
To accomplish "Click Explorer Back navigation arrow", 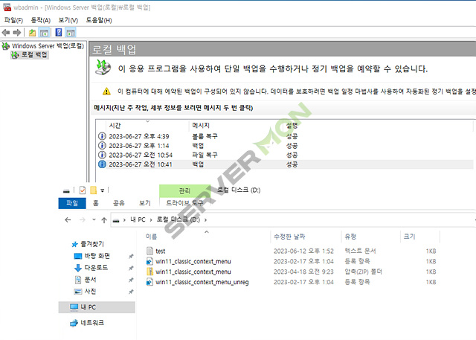I will (68, 219).
